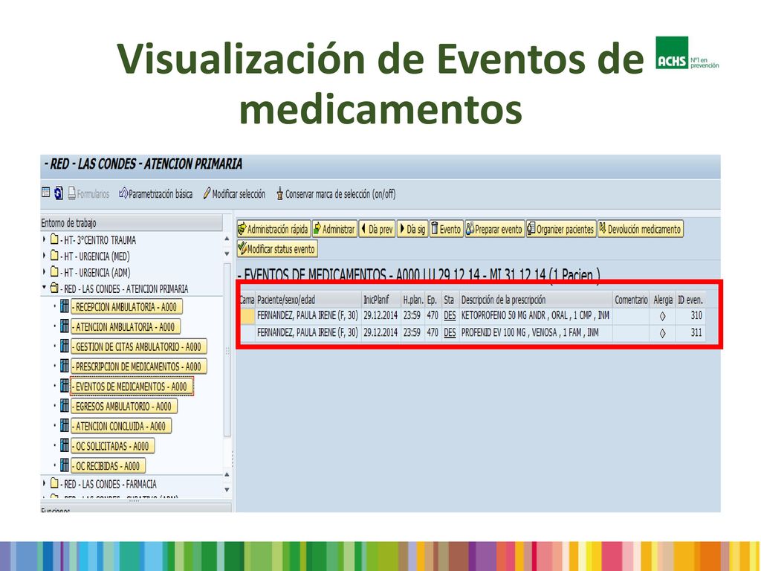Expand the HT - URGENCIA (ADM) folder
Image resolution: width=761 pixels, height=571 pixels.
pyautogui.click(x=44, y=272)
